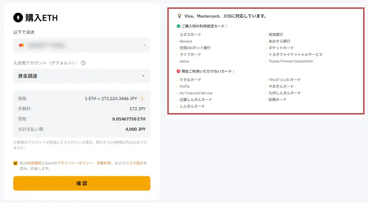
Task: Click the countdown refresh icon beside the price
Action: point(142,99)
